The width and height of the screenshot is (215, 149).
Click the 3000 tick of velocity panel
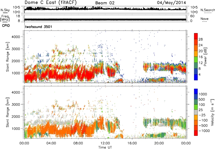(x=16, y=104)
